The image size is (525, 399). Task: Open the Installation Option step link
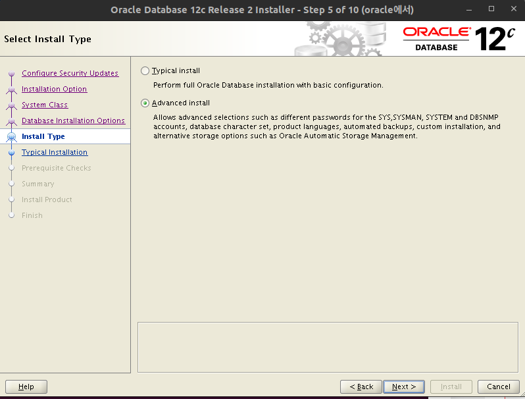click(54, 89)
